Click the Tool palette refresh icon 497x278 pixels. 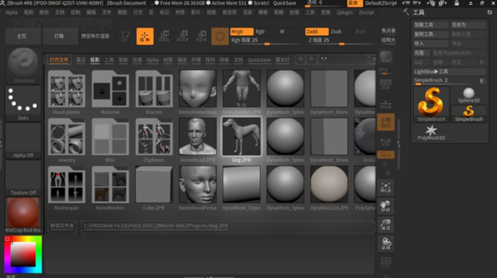point(489,12)
